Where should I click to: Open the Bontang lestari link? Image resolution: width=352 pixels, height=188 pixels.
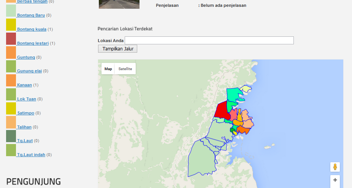click(33, 43)
